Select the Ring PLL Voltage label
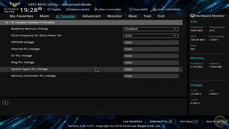Viewport: 229px width, 129px height. (x=23, y=62)
